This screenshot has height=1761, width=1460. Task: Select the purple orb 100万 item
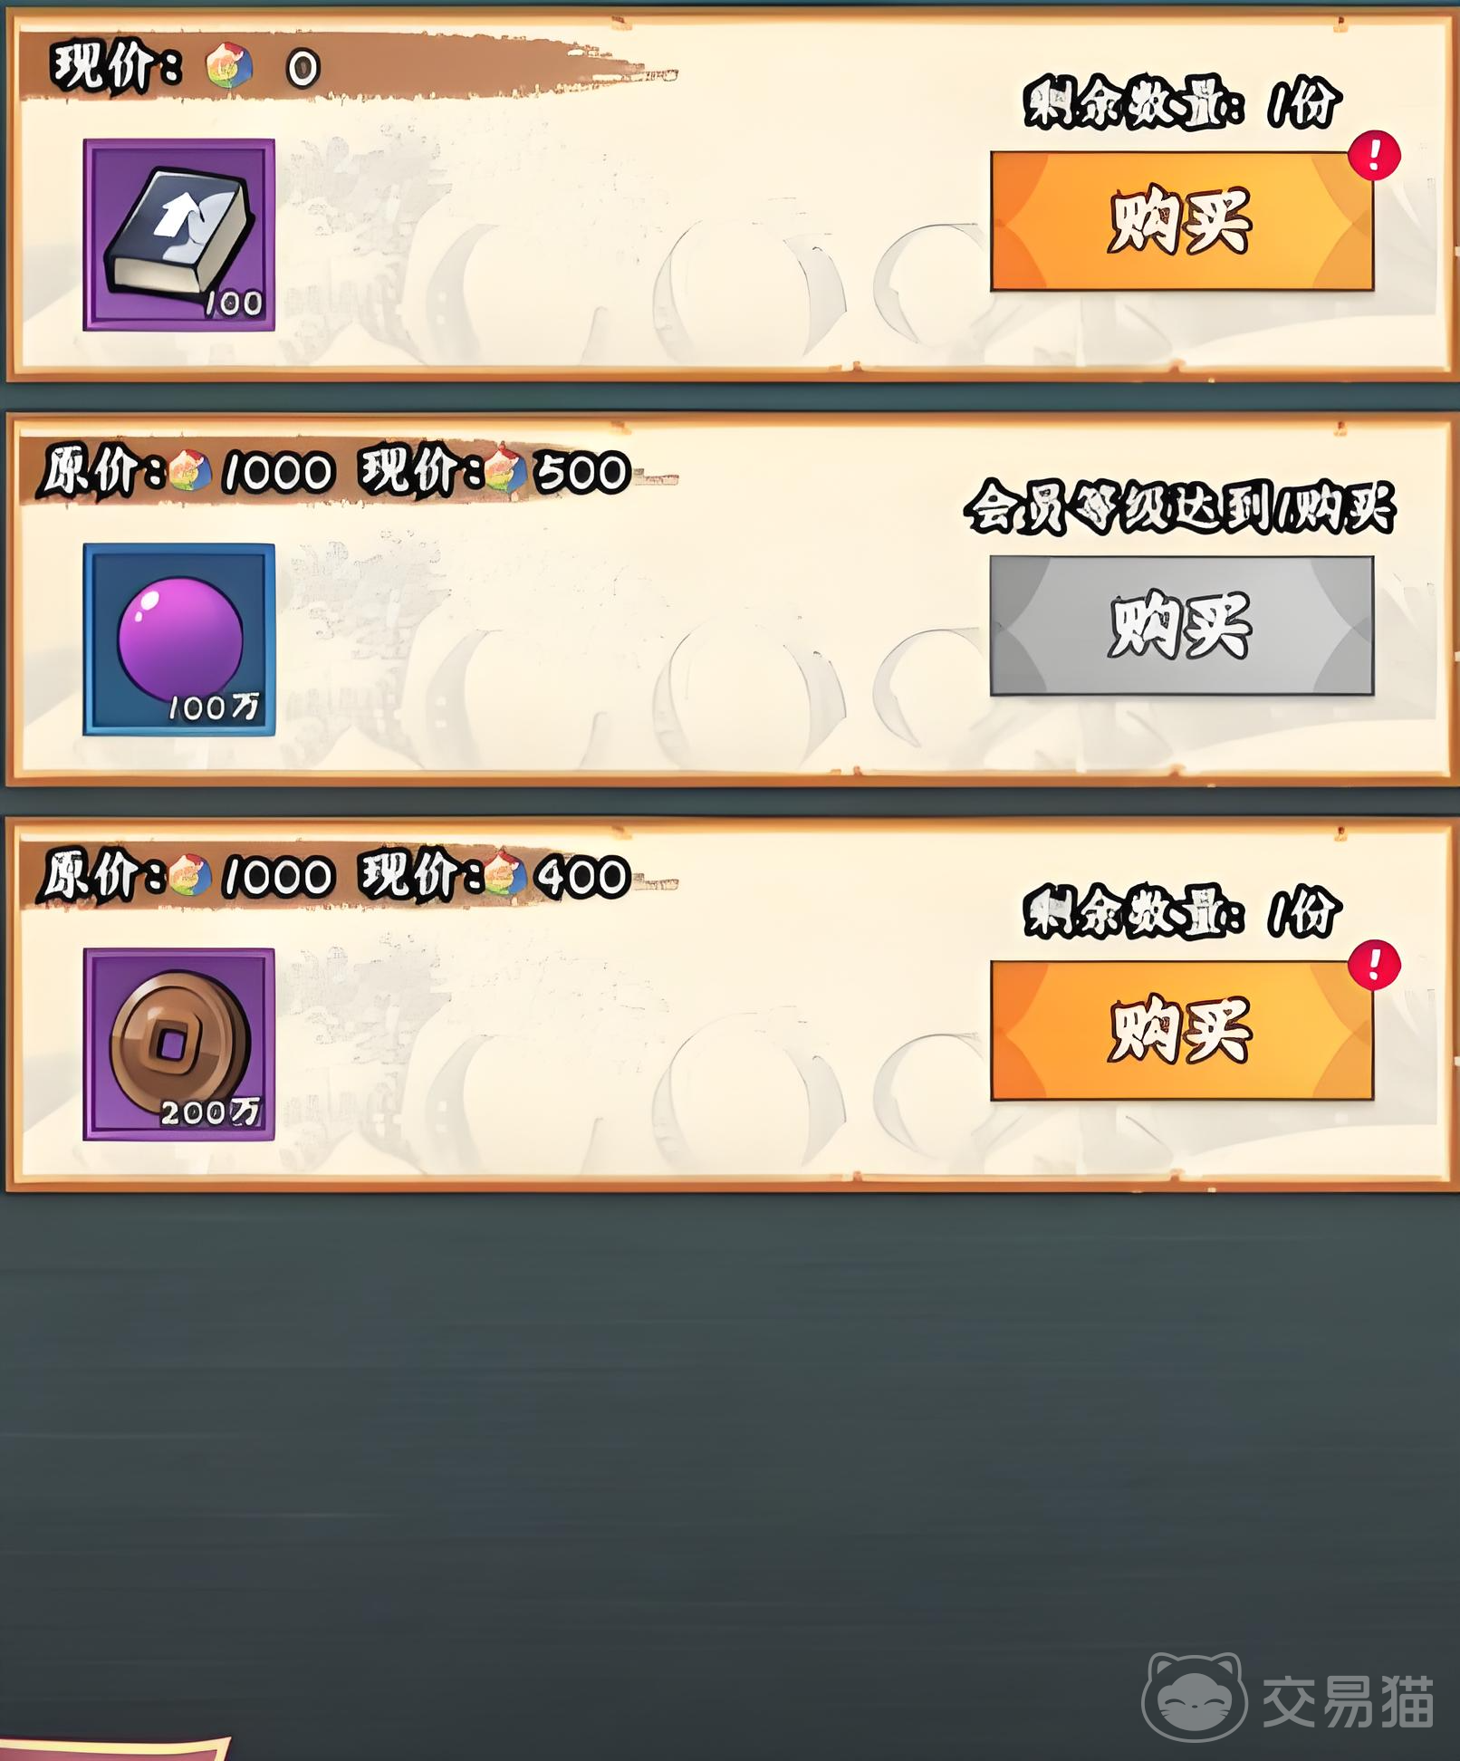(178, 640)
